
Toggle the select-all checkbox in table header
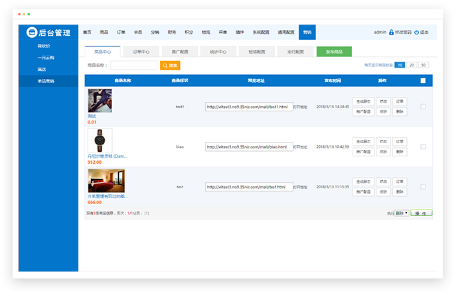click(x=423, y=81)
